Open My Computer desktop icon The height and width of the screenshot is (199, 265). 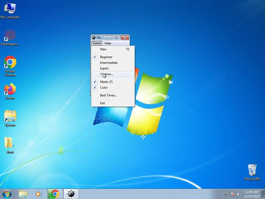(10, 11)
